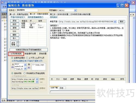Click the 导入 button
136x103 pixels.
click(15, 38)
